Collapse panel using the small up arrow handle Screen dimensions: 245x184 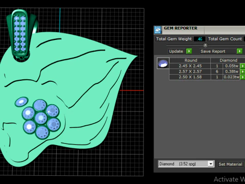(x=205, y=45)
